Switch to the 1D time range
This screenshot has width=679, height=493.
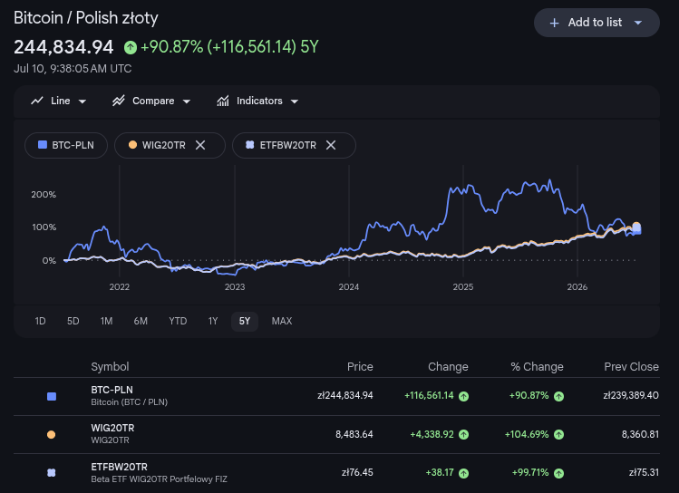pyautogui.click(x=40, y=321)
